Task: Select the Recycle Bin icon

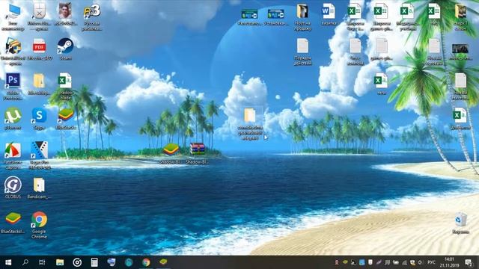Action: (460, 220)
